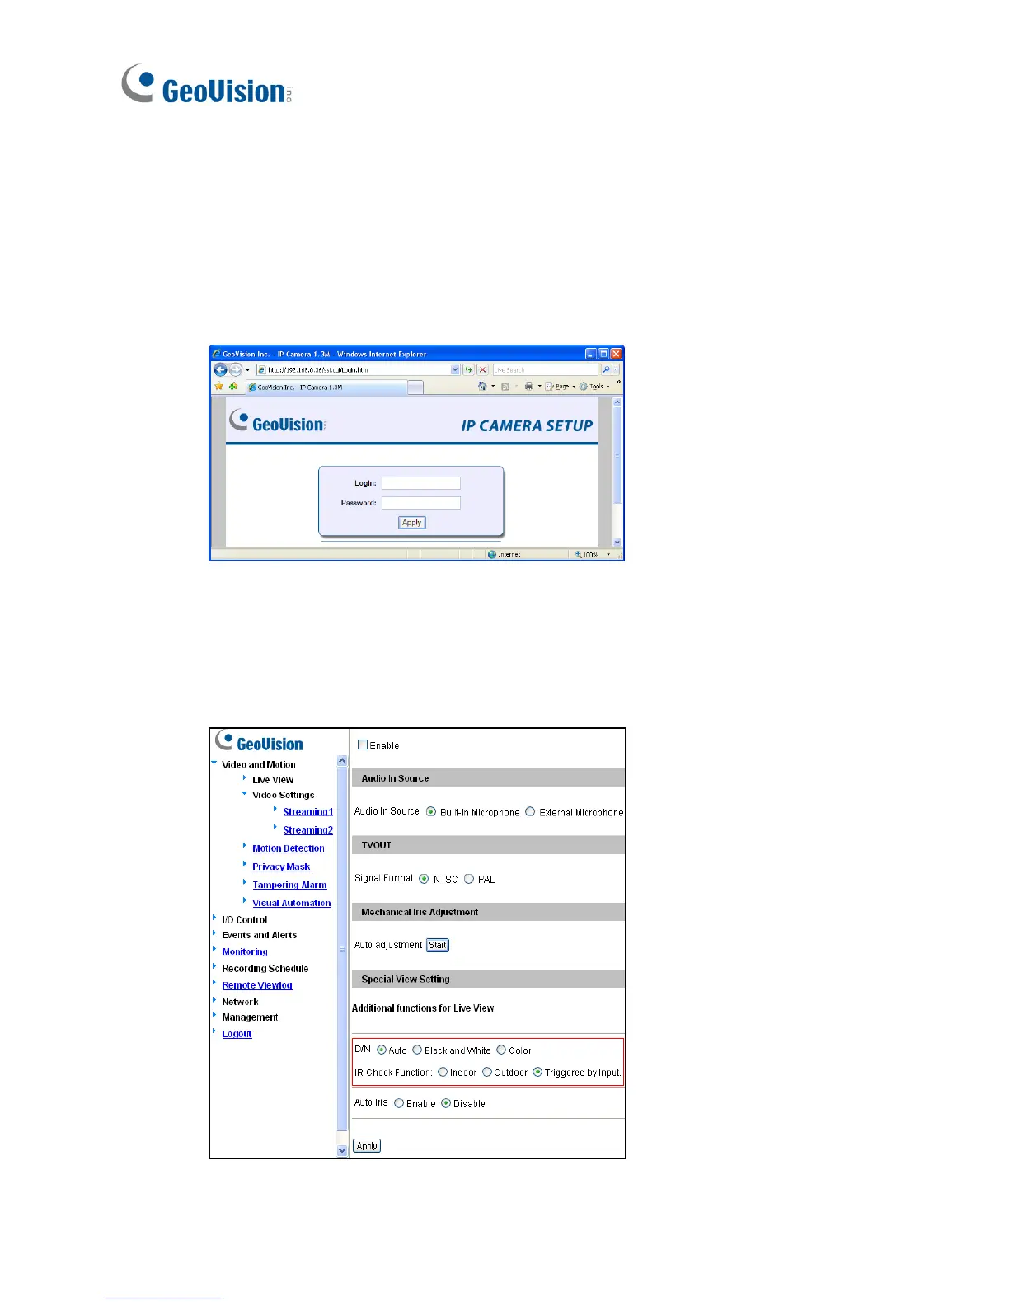Open the Live View menu item

pos(273,780)
